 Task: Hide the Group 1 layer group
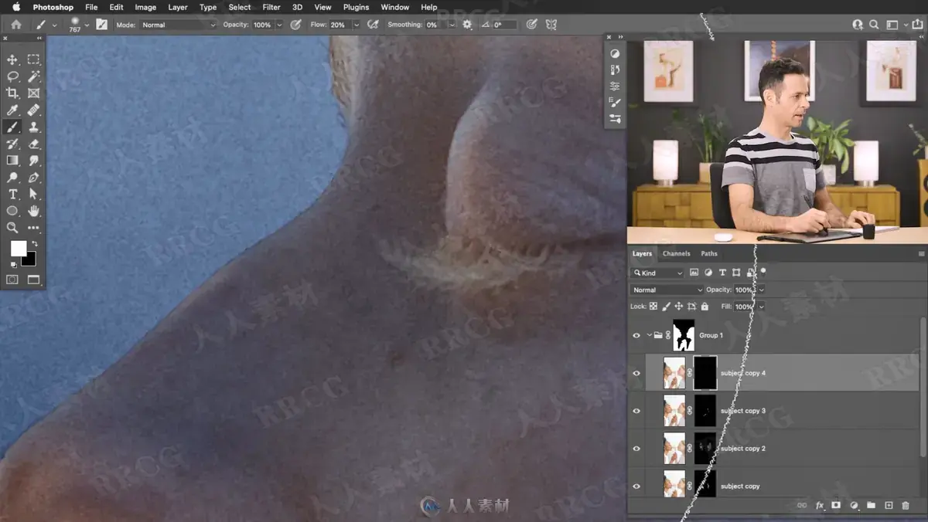pyautogui.click(x=636, y=335)
